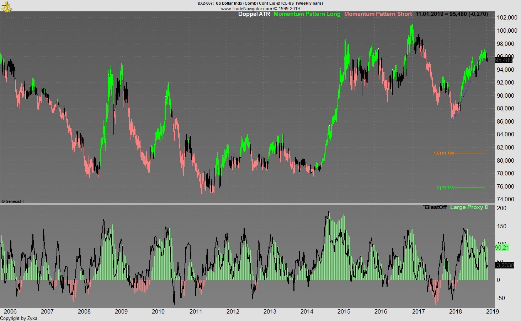Viewport: 521px width, 321px height.
Task: Click the 2018 label on the time axis
Action: pos(455,311)
